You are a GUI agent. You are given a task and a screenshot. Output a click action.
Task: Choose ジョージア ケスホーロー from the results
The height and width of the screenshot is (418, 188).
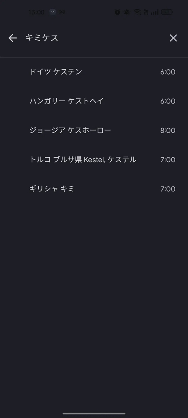coord(94,130)
